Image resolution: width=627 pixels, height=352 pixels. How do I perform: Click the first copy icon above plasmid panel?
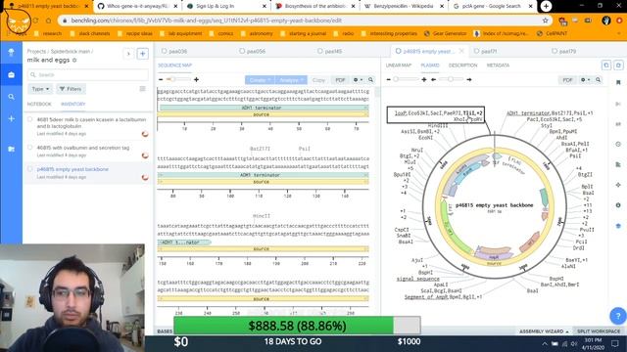tap(606, 66)
